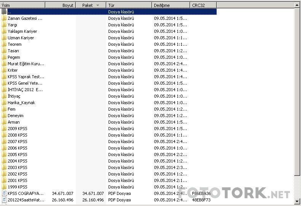Click the KPSS COGRAFYA... PDF file icon
The width and height of the screenshot is (301, 206).
(4, 193)
